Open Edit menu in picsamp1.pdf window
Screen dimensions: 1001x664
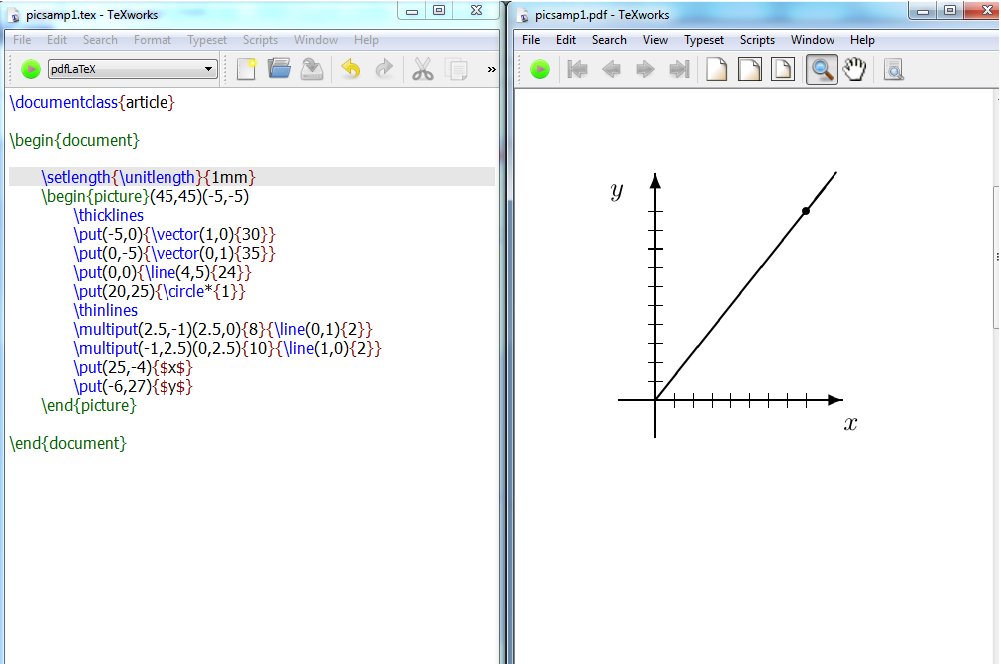coord(565,40)
